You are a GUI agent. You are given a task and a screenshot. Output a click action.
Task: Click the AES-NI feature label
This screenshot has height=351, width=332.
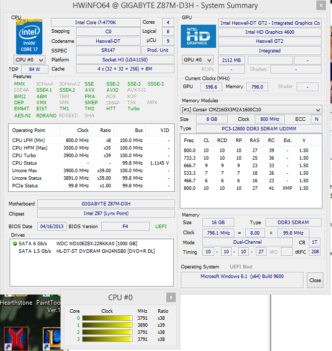[x=22, y=116]
